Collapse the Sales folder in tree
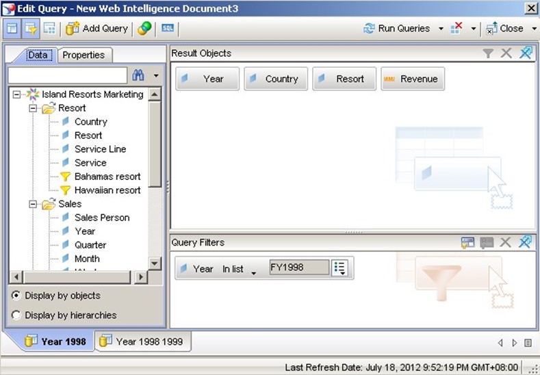This screenshot has width=540, height=375. click(33, 204)
